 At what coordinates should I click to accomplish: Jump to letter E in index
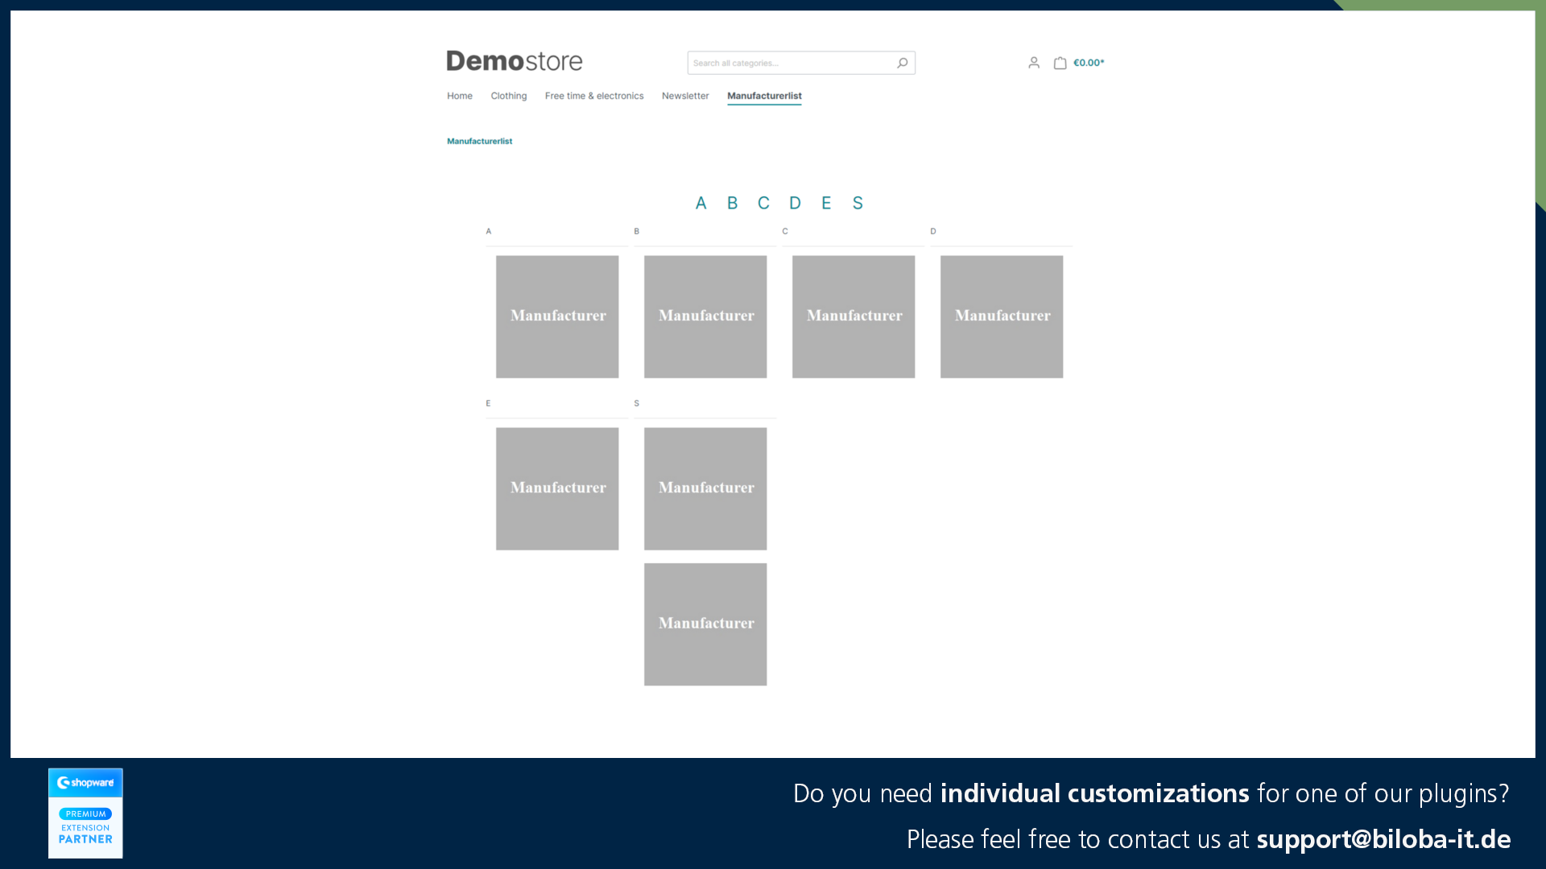[x=826, y=203]
